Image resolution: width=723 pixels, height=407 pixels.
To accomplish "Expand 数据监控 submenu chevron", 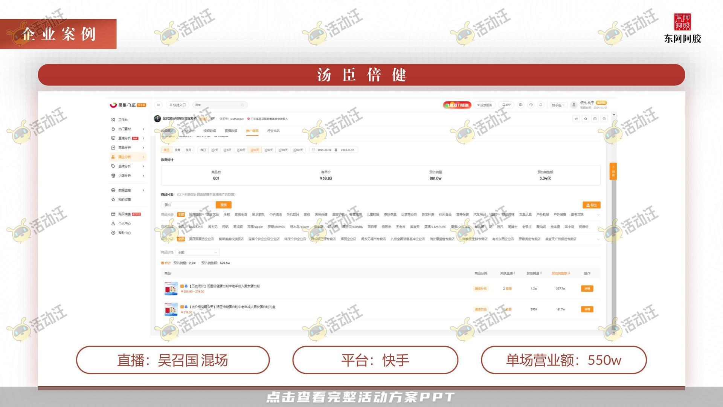I will click(143, 190).
